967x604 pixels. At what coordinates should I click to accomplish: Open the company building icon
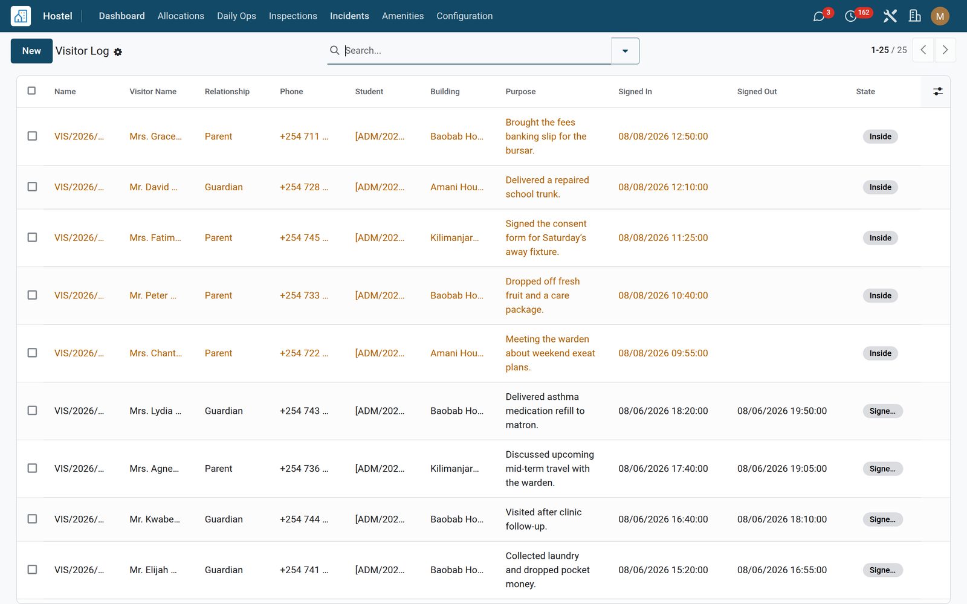pyautogui.click(x=914, y=16)
